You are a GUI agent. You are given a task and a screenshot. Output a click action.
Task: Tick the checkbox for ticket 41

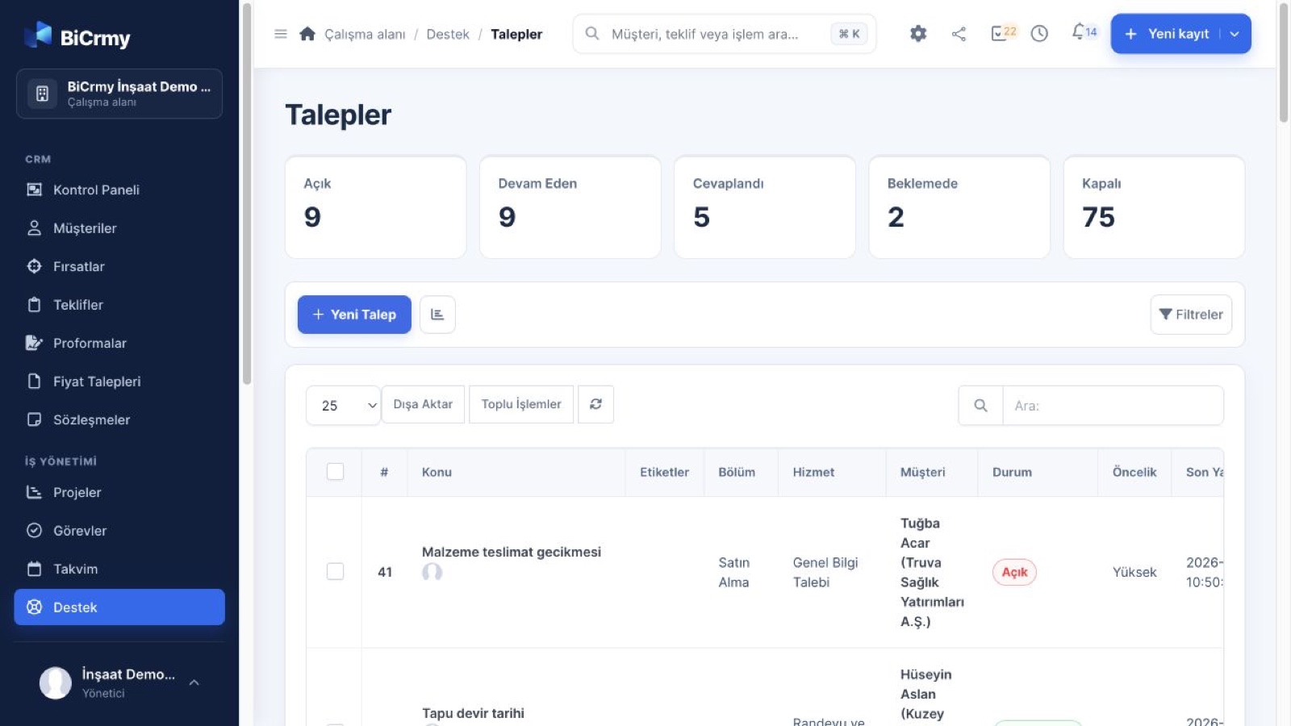coord(336,571)
